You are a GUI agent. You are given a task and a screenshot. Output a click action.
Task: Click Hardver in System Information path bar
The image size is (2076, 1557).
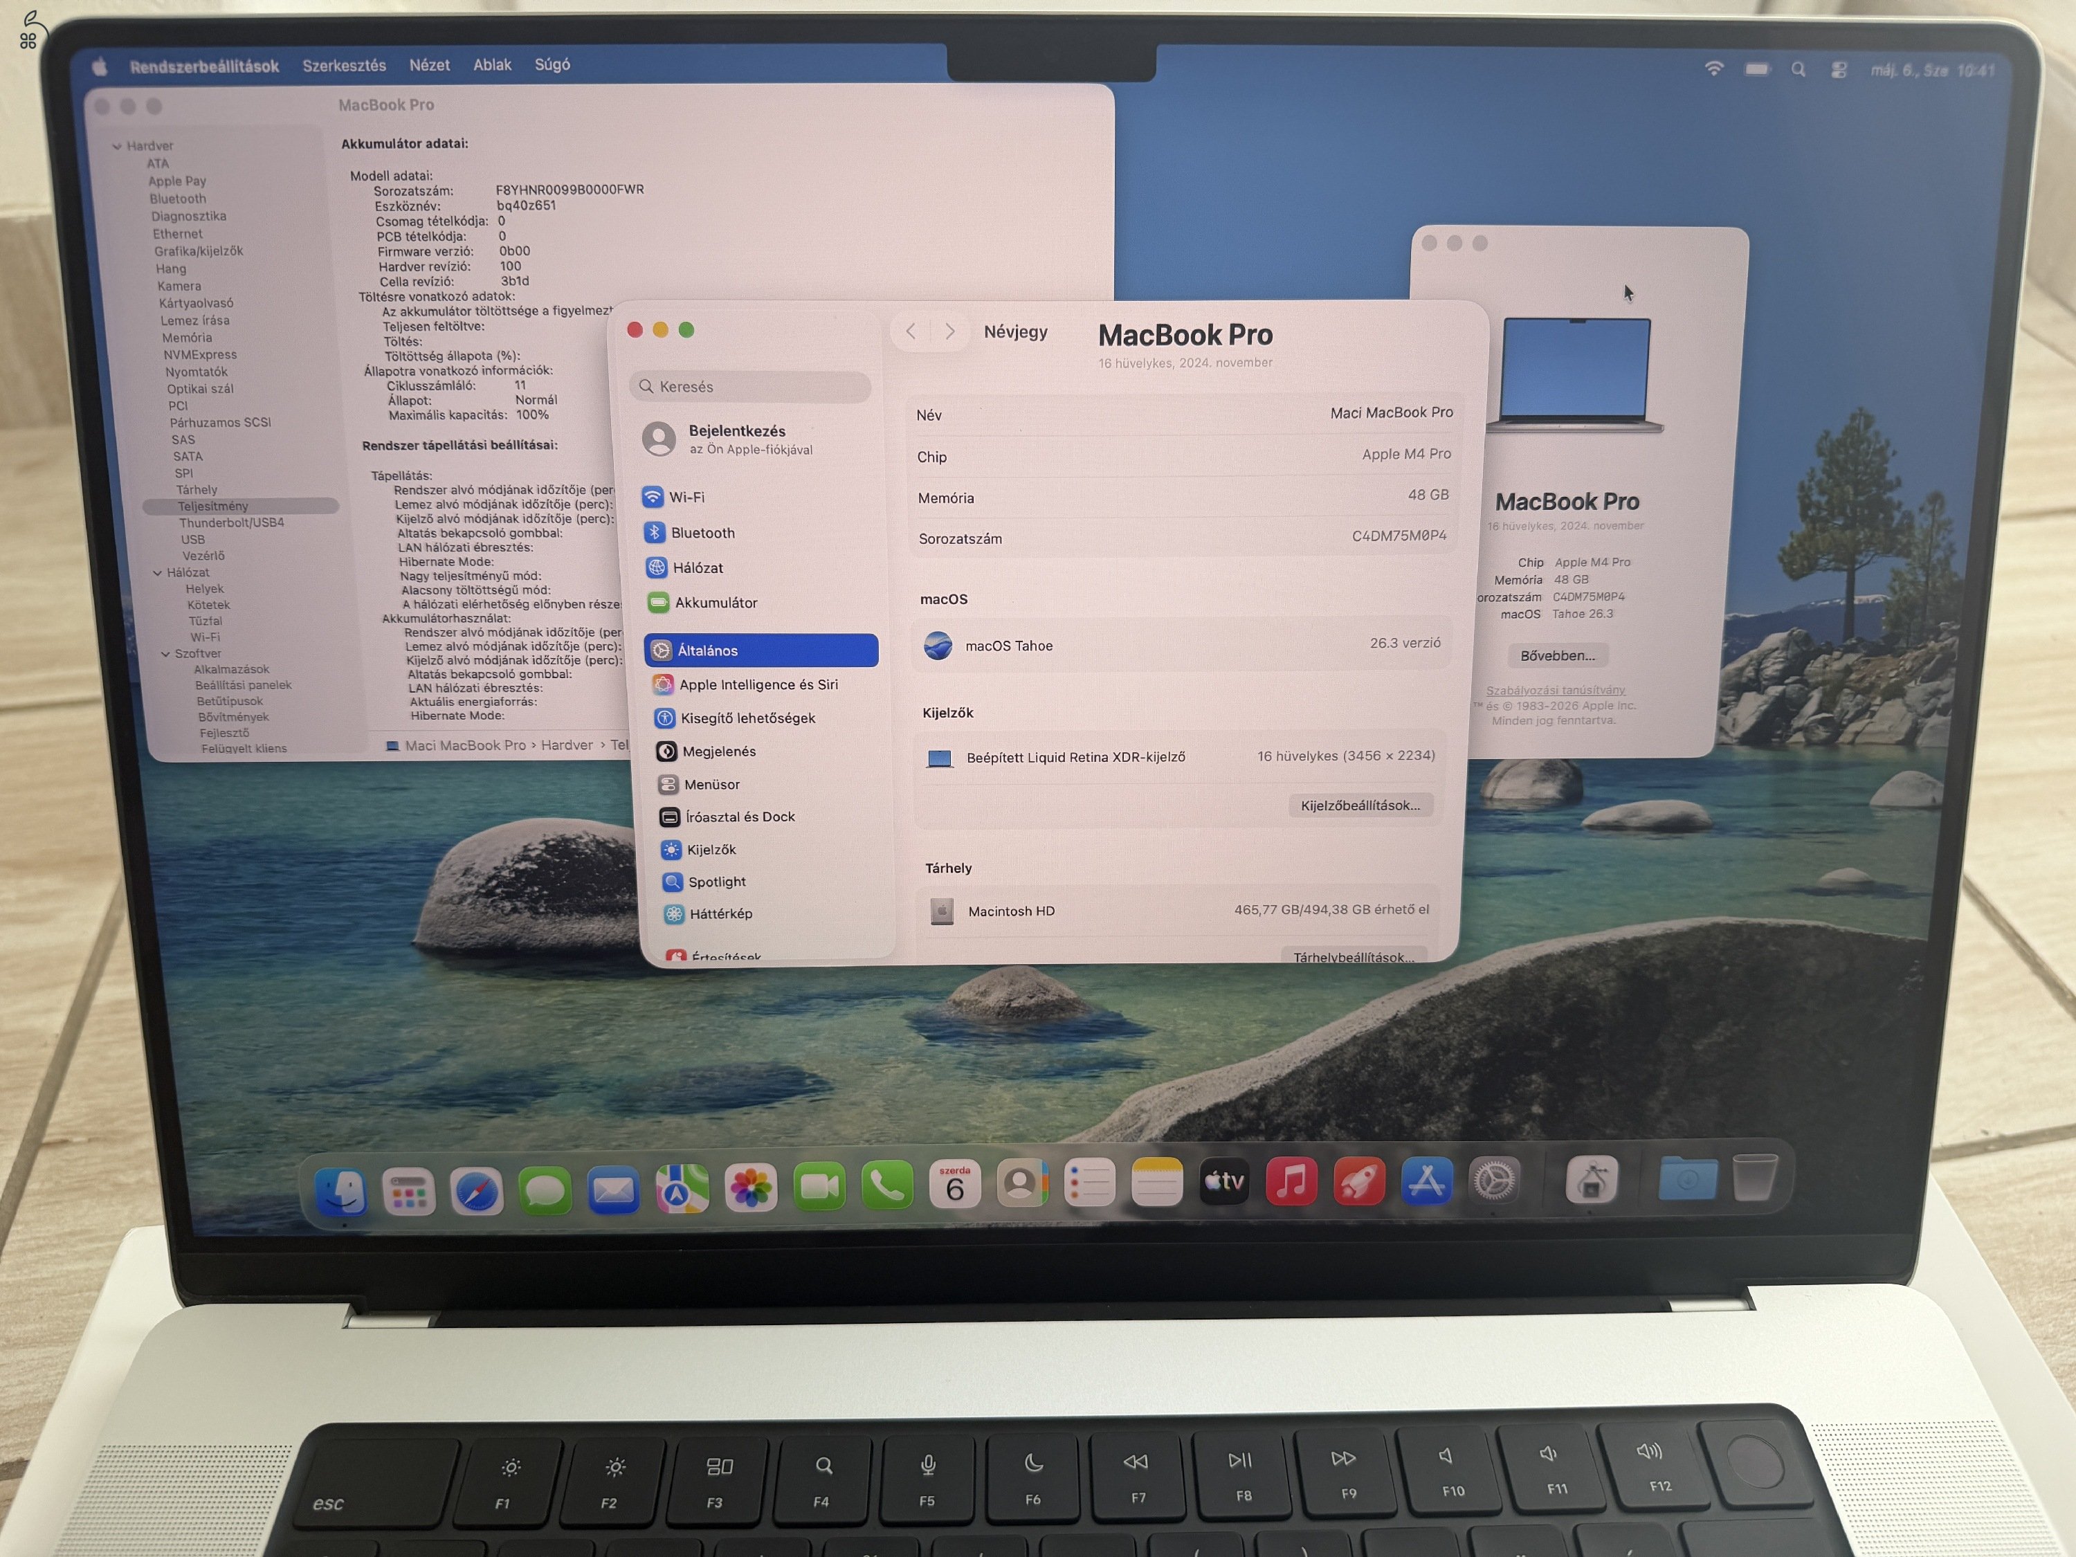tap(567, 745)
